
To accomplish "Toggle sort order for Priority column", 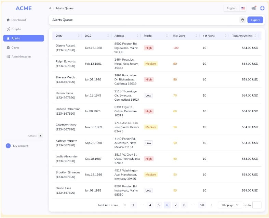I will pos(167,36).
